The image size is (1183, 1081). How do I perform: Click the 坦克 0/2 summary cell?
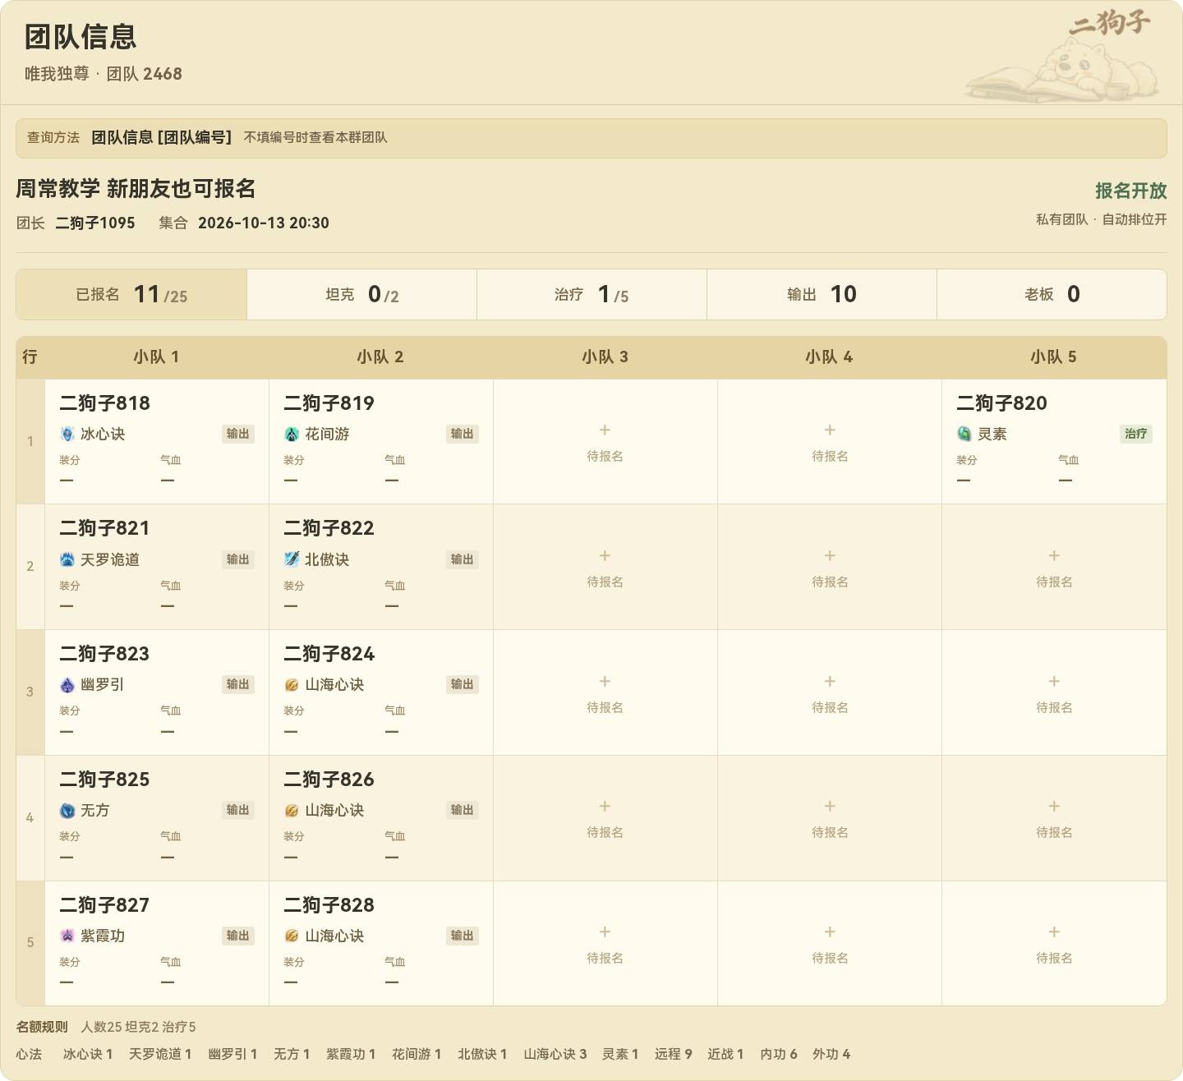[362, 294]
